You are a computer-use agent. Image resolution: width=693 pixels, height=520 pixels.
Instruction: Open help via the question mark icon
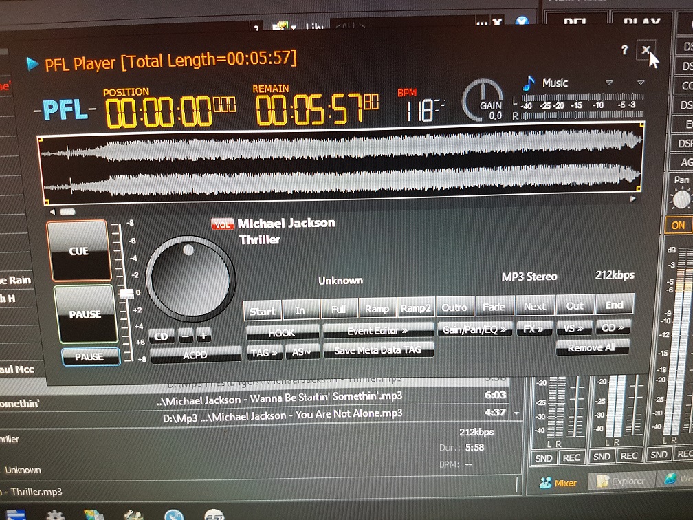coord(624,50)
